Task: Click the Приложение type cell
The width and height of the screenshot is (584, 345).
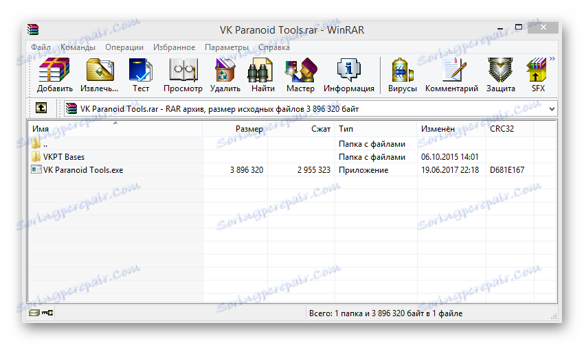Action: pos(363,170)
